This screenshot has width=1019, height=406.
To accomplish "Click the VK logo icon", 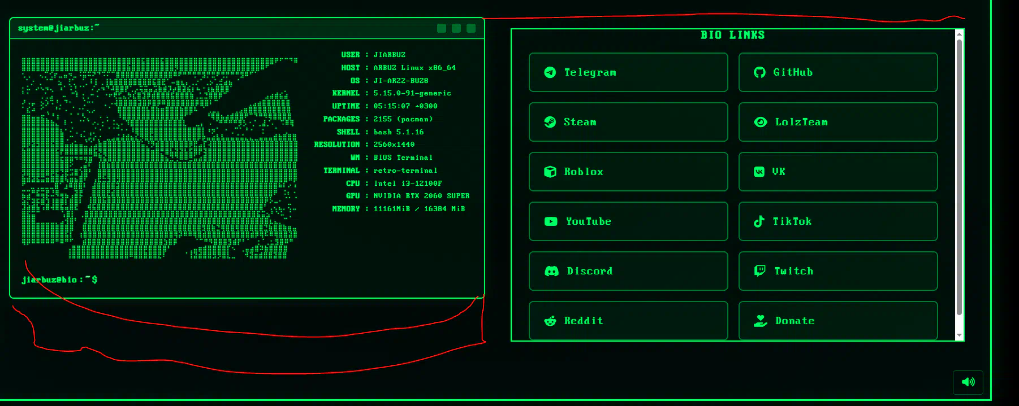I will pyautogui.click(x=759, y=172).
